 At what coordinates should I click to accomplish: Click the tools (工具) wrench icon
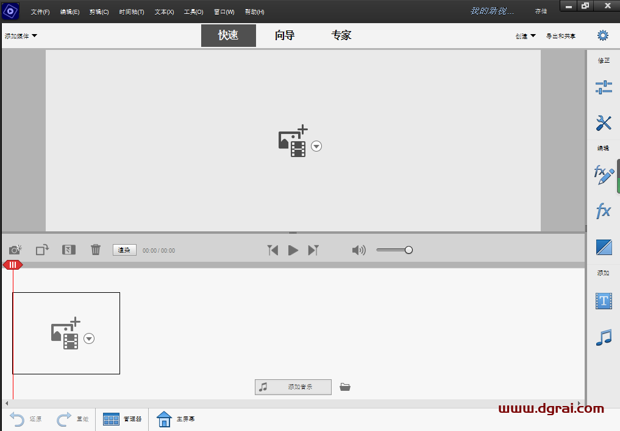tap(603, 122)
